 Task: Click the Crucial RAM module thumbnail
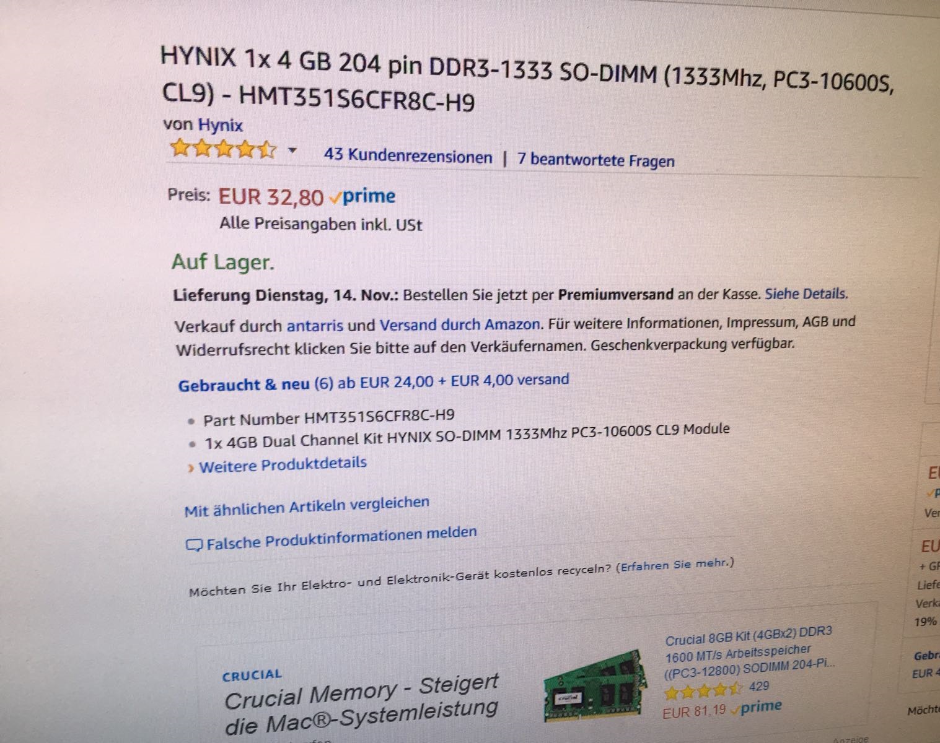[595, 685]
